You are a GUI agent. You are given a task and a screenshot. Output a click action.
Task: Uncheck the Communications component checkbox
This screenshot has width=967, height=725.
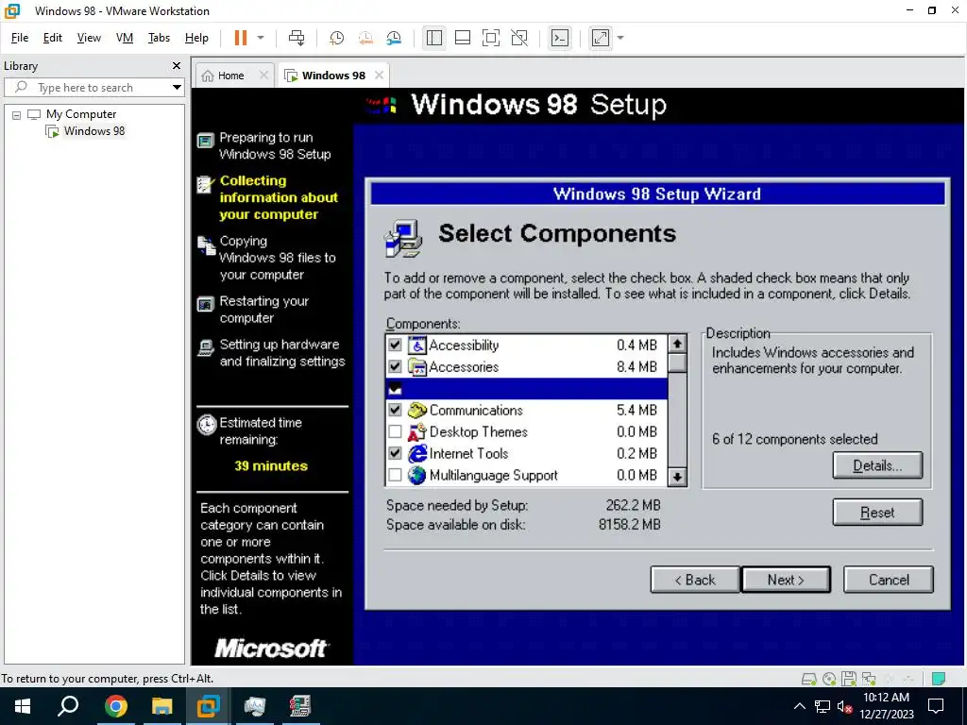point(396,410)
